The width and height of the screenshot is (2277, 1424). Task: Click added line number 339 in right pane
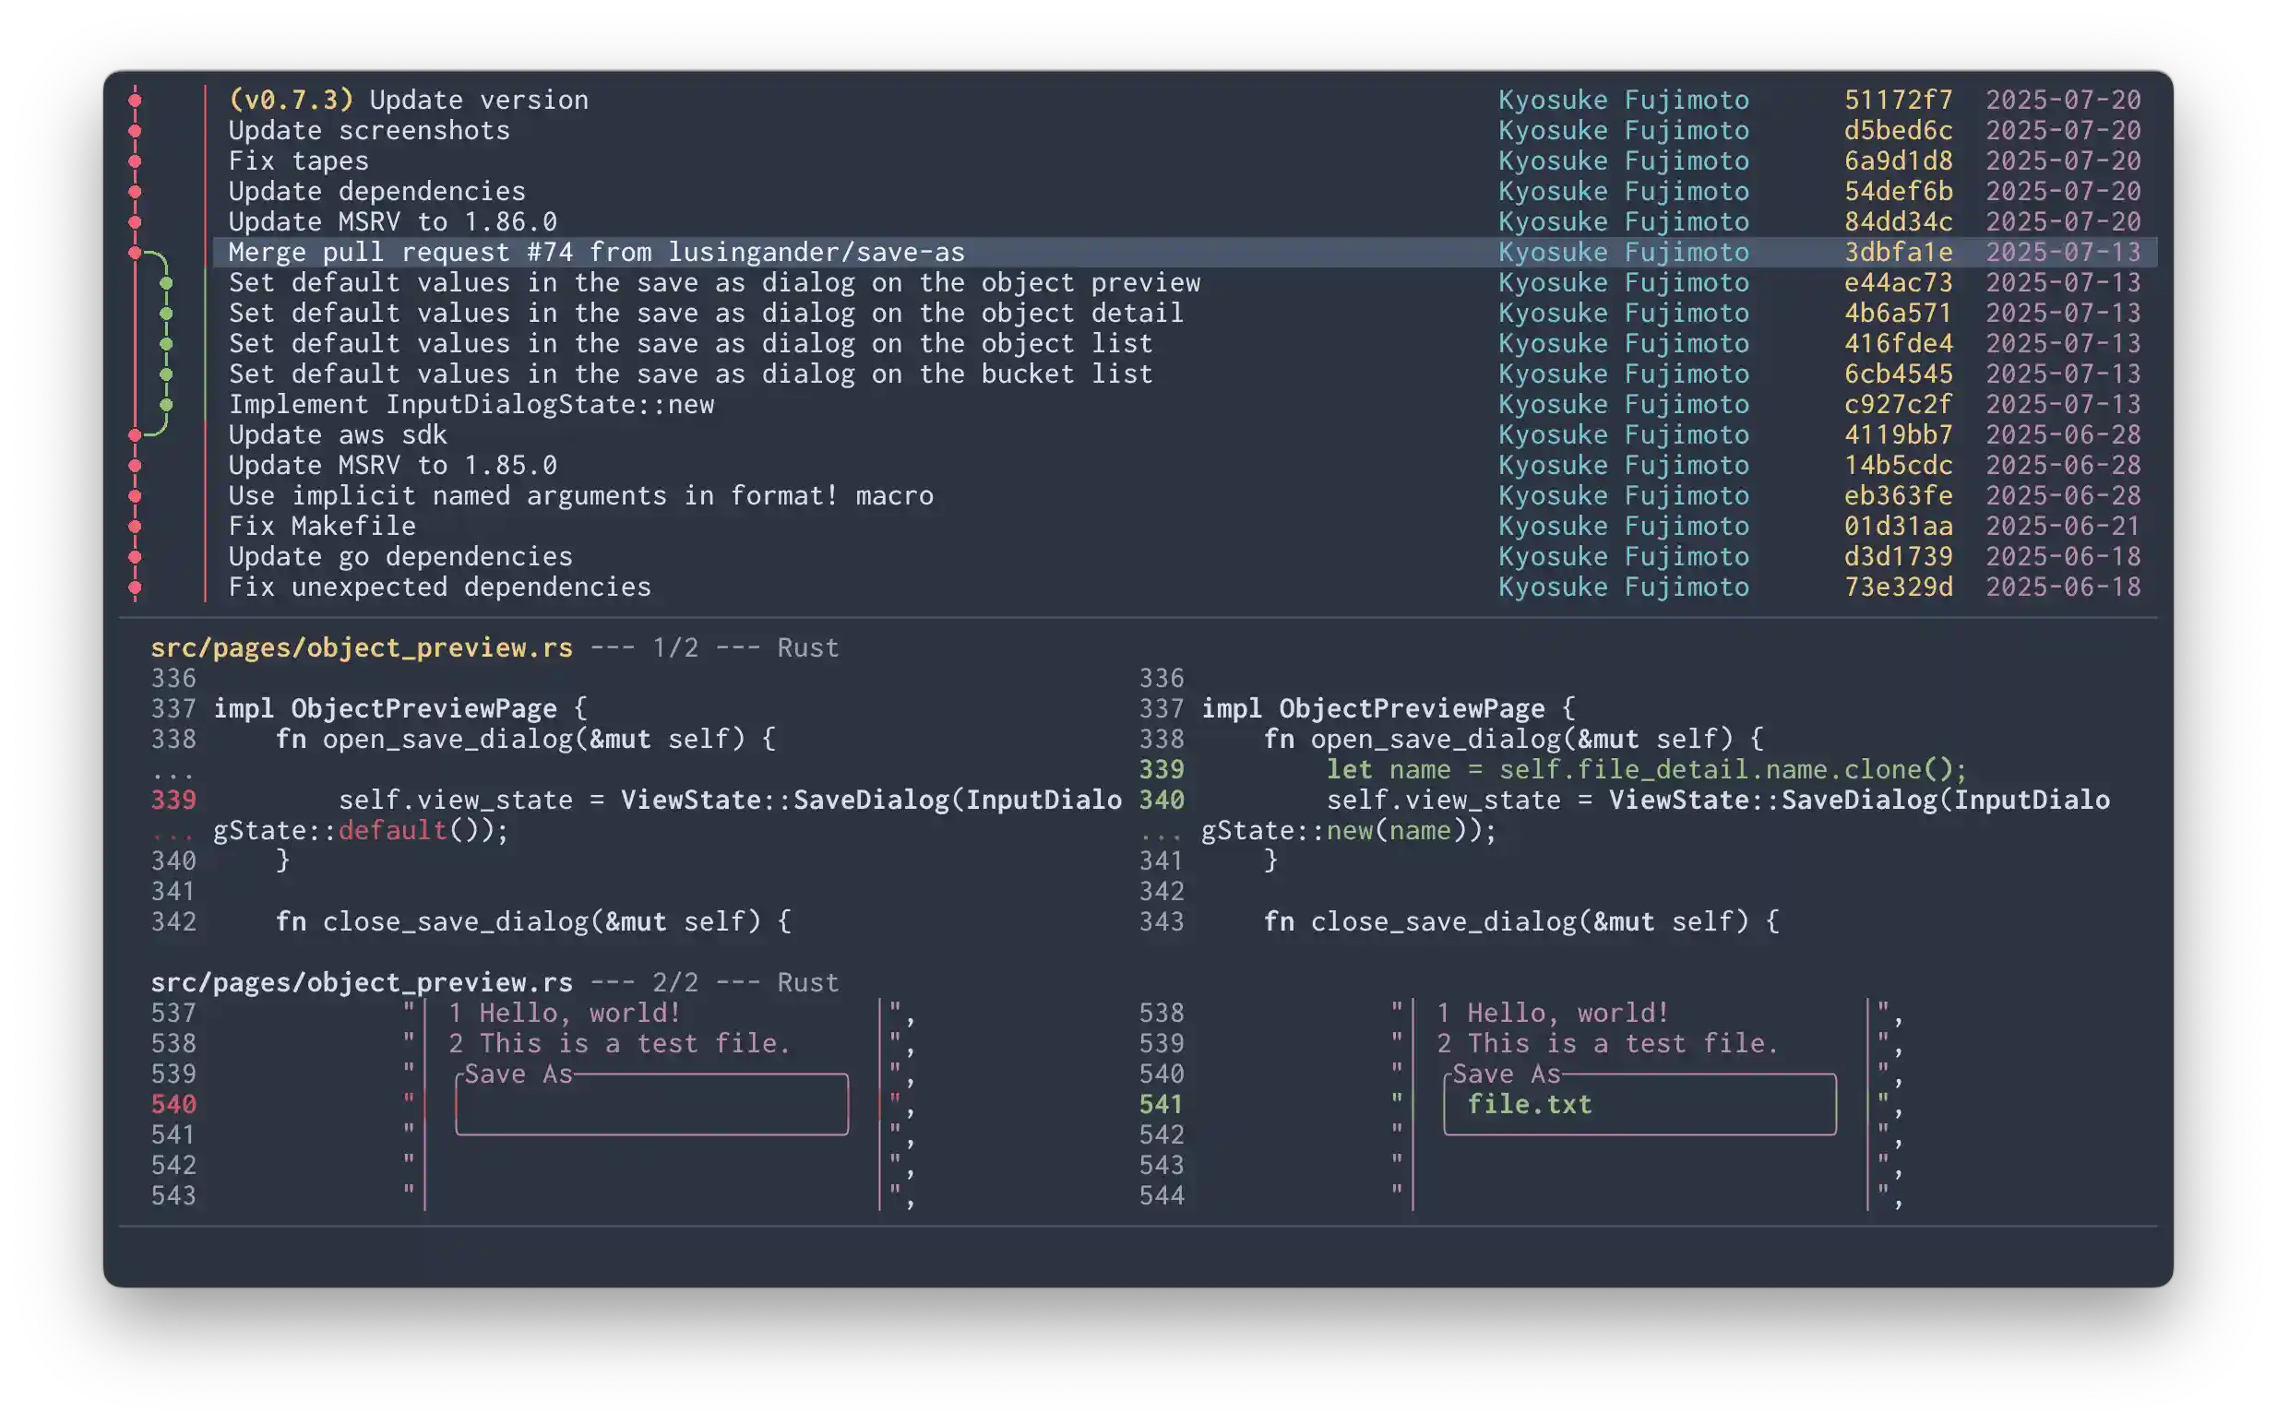(x=1161, y=769)
